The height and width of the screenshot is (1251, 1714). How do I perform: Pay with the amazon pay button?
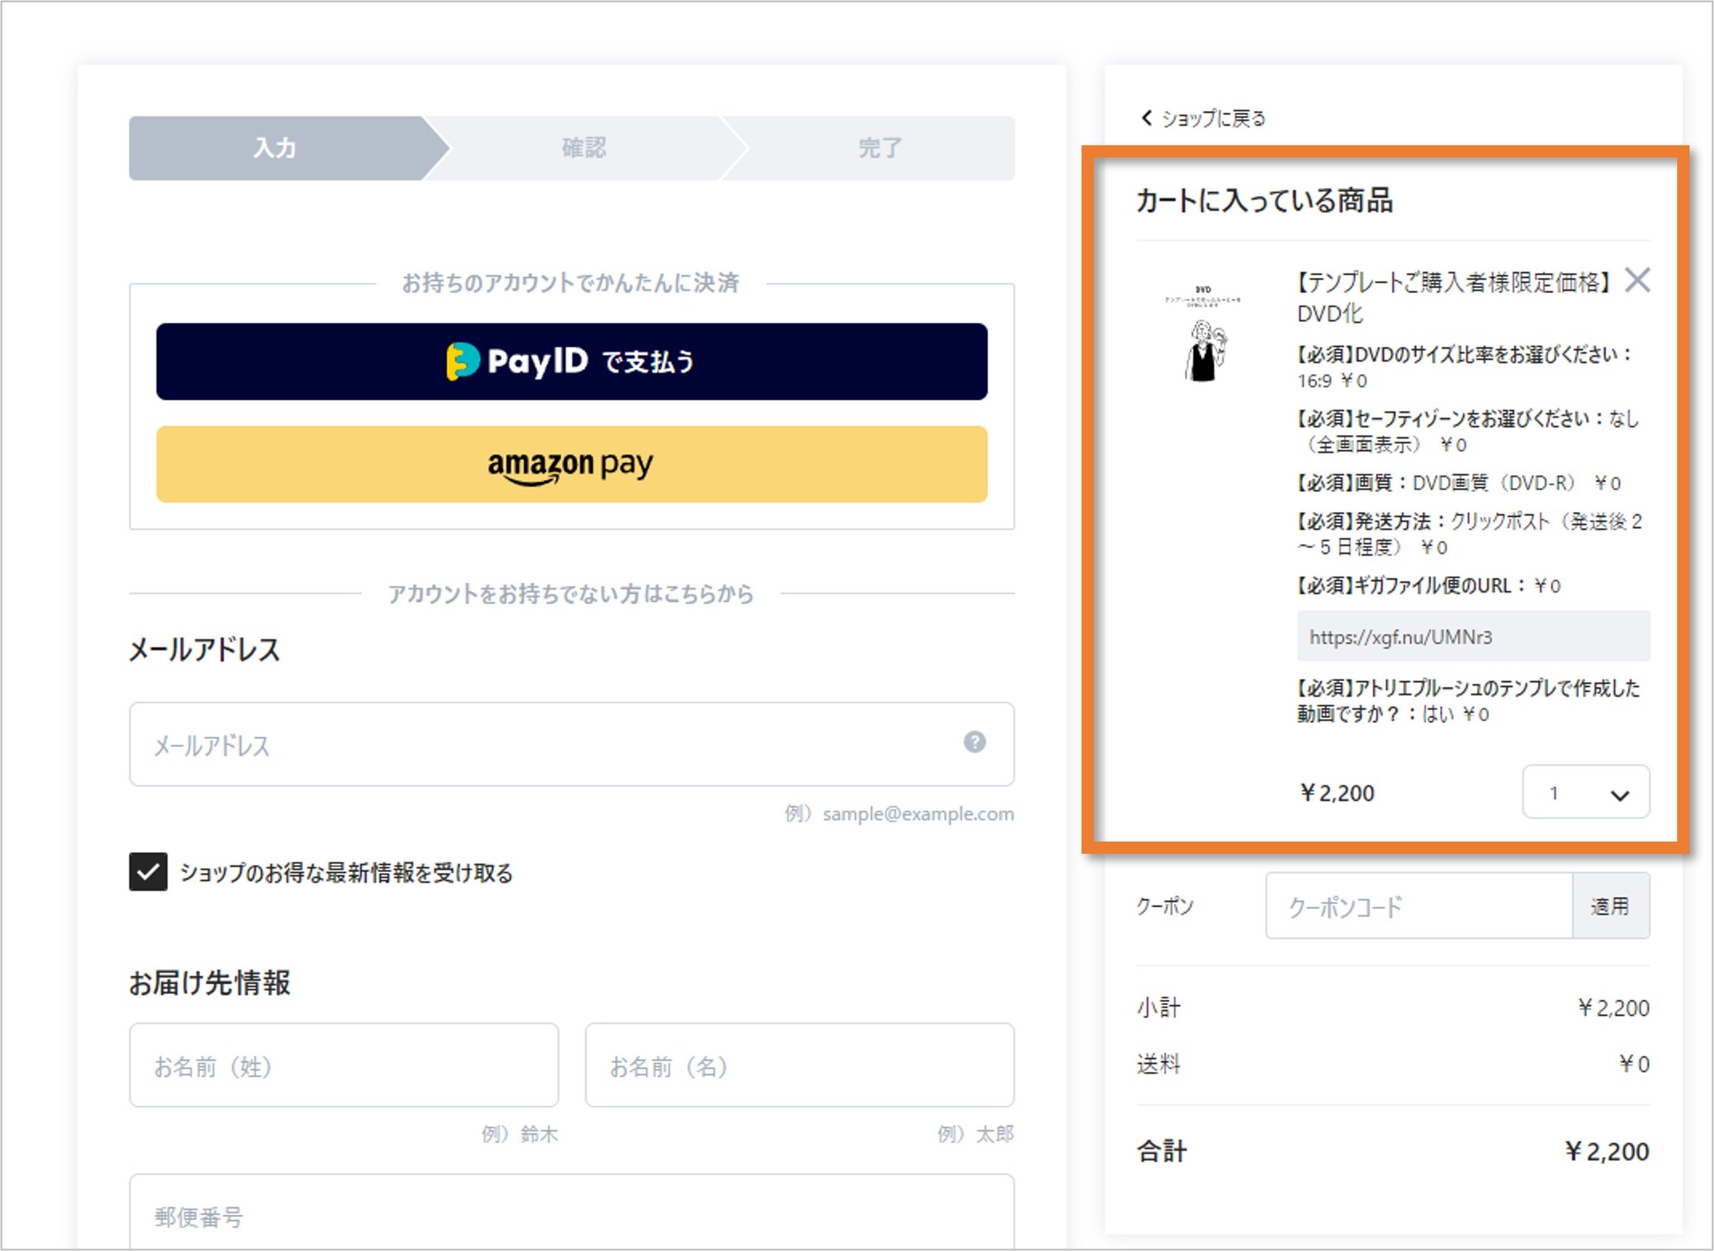(x=572, y=464)
